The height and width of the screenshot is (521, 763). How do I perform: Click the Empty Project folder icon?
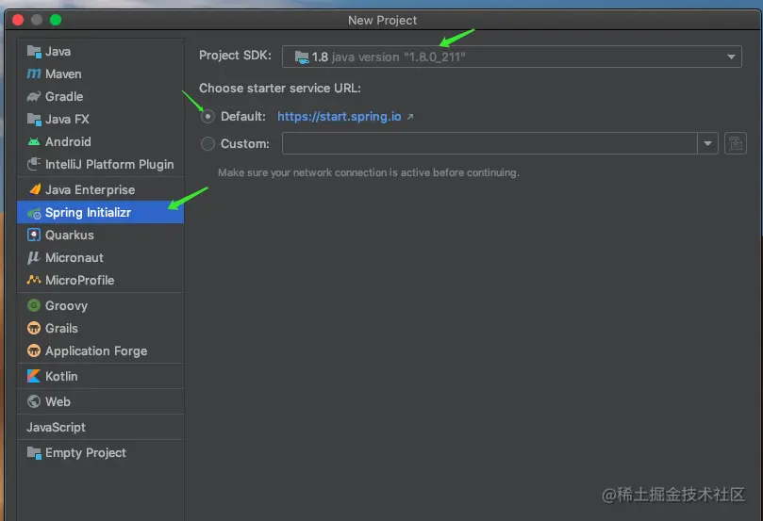click(x=34, y=453)
